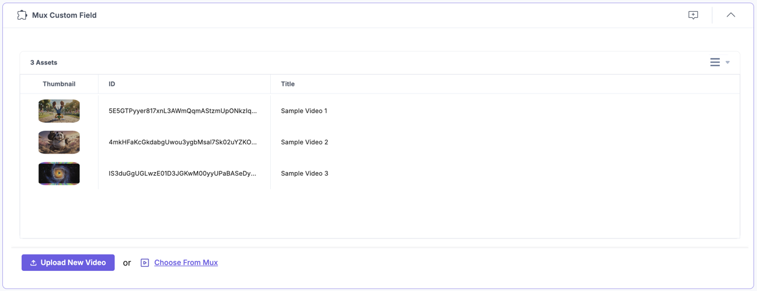
Task: Select Sample Video 1 thumbnail
Action: (x=59, y=111)
